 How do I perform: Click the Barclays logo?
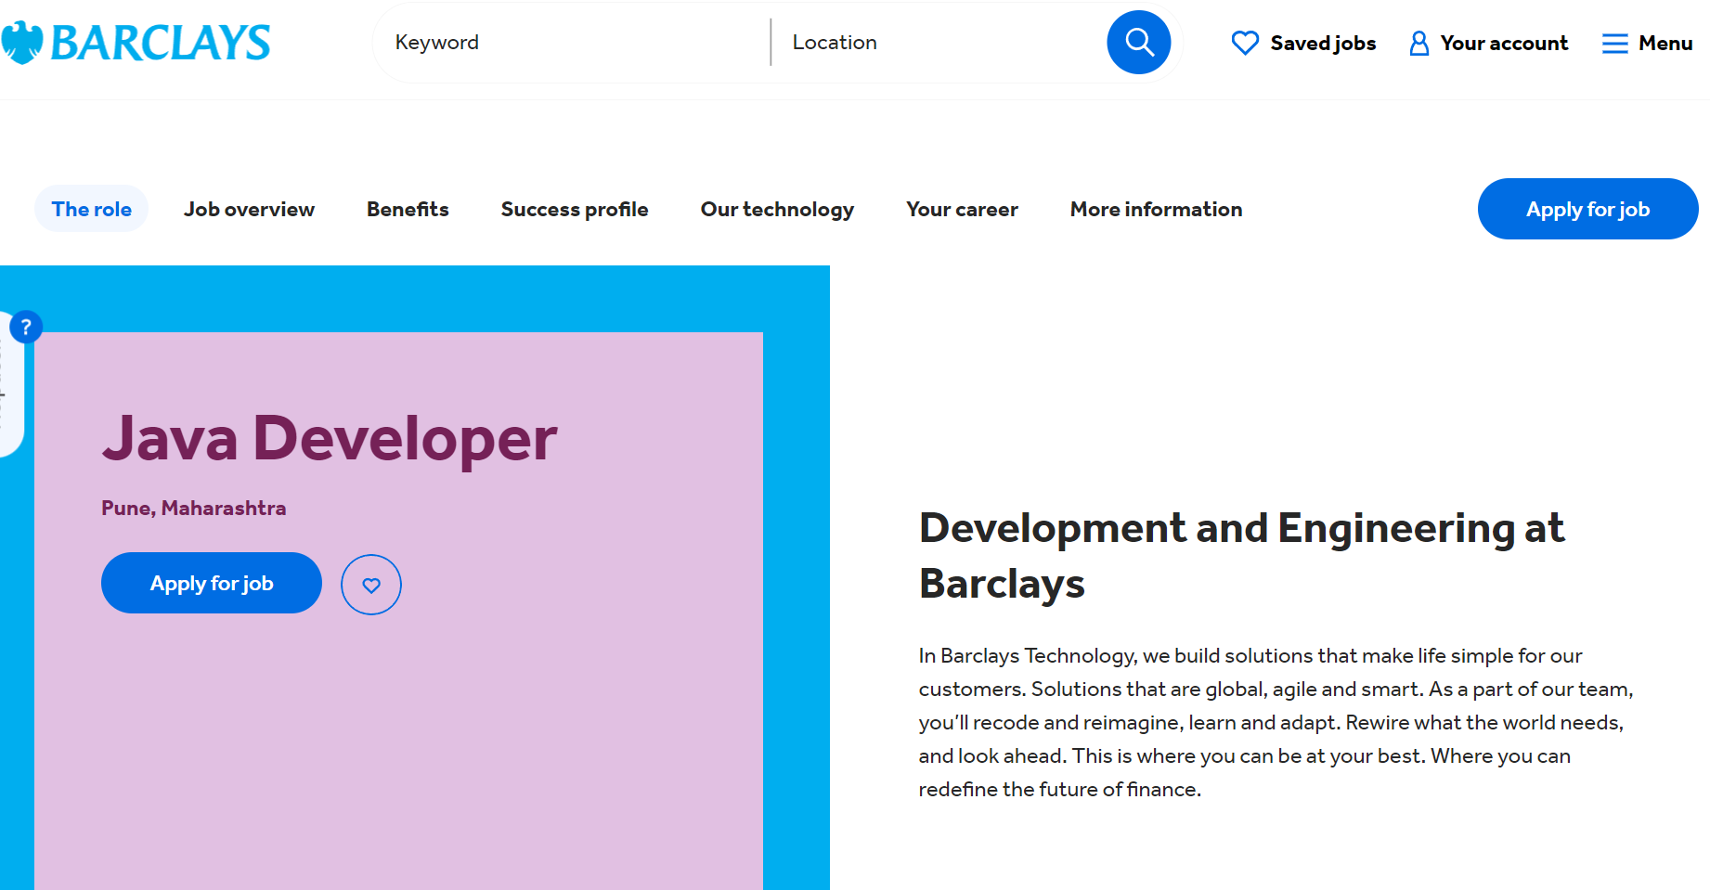point(136,43)
